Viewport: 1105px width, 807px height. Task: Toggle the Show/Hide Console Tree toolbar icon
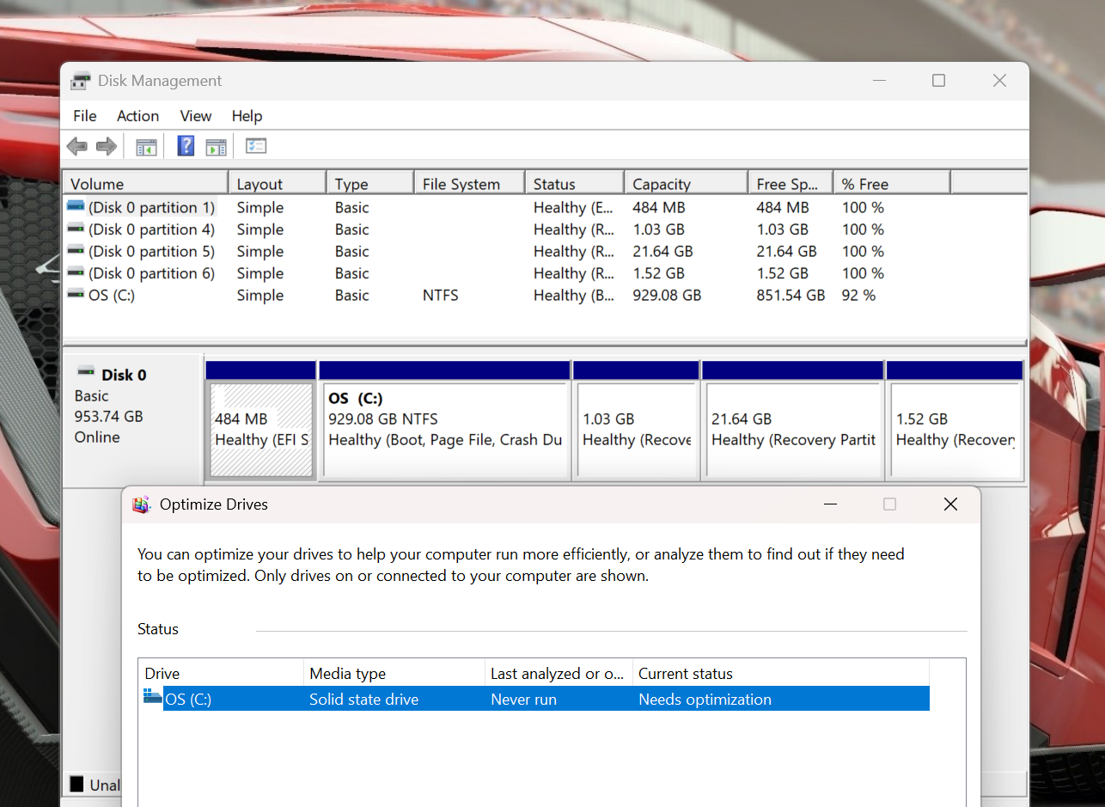coord(146,147)
